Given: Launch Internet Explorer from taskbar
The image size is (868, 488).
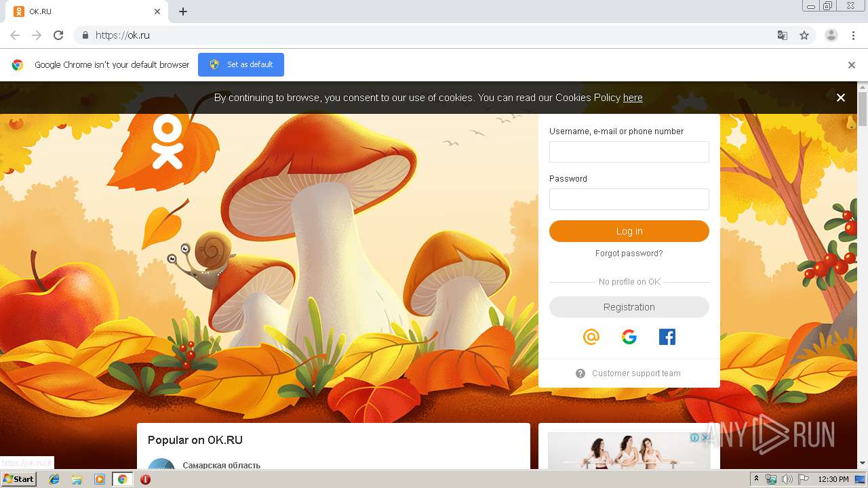Looking at the screenshot, I should [x=54, y=479].
